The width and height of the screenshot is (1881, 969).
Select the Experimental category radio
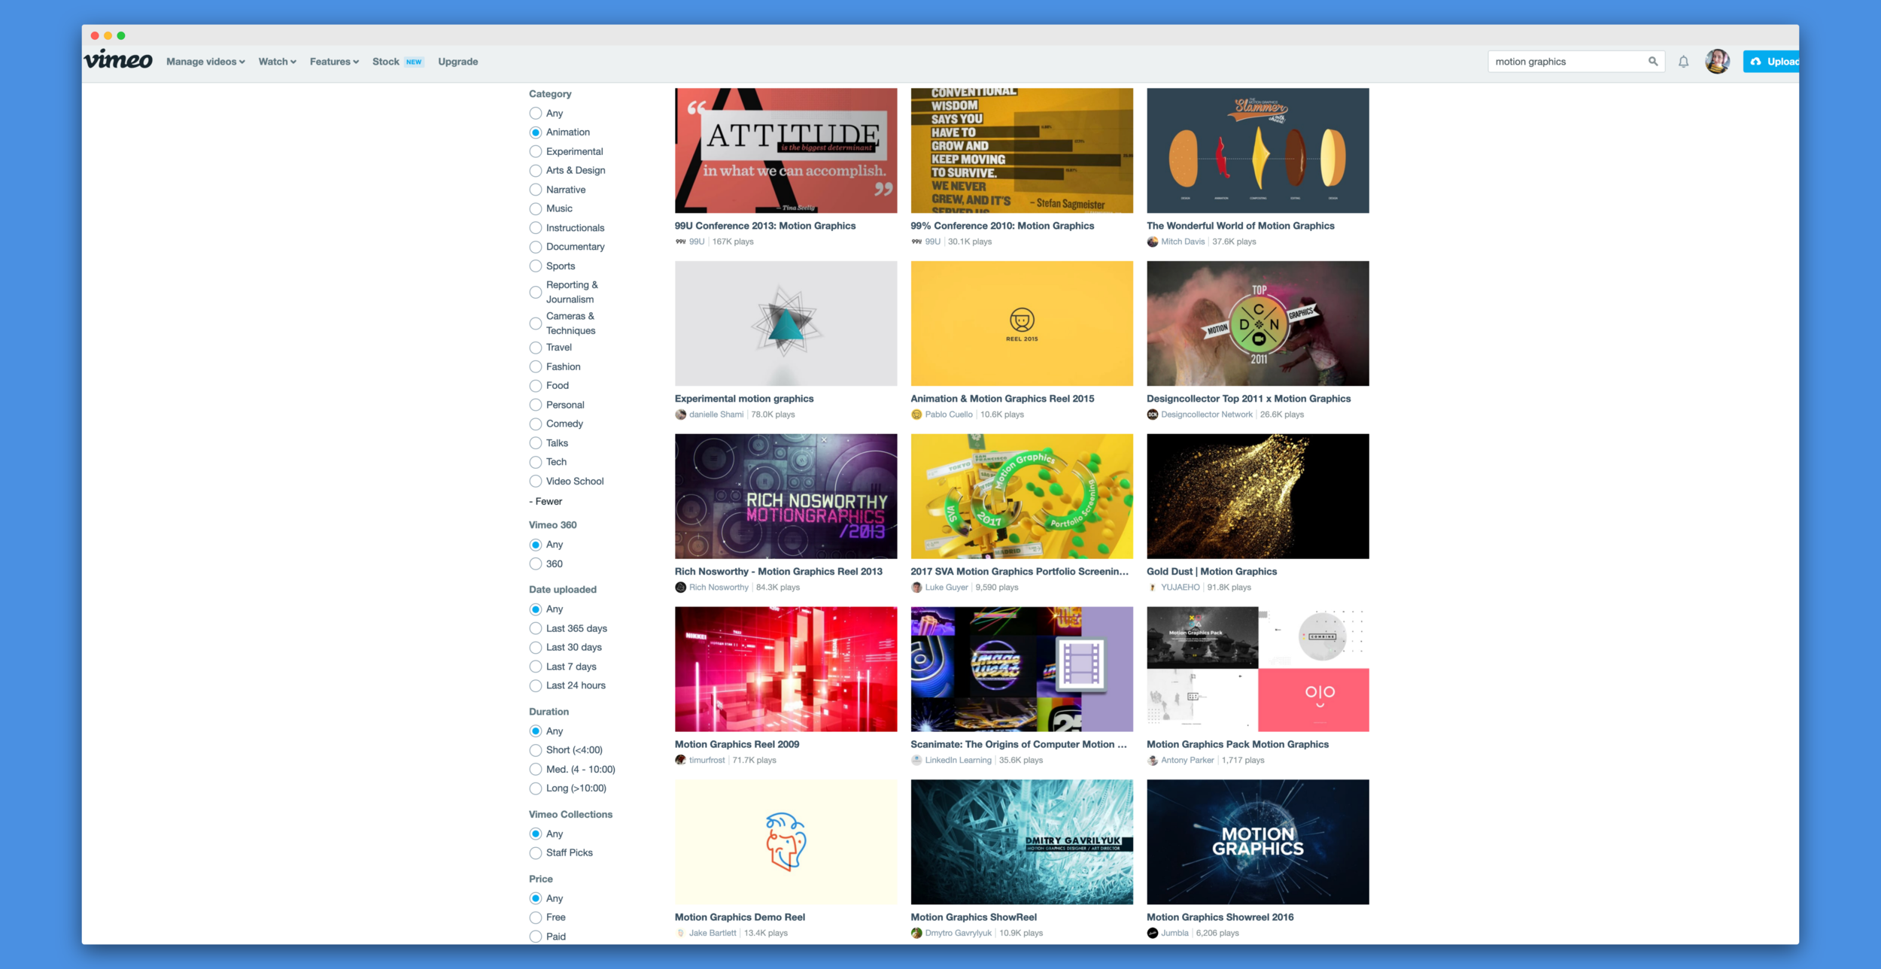point(536,152)
